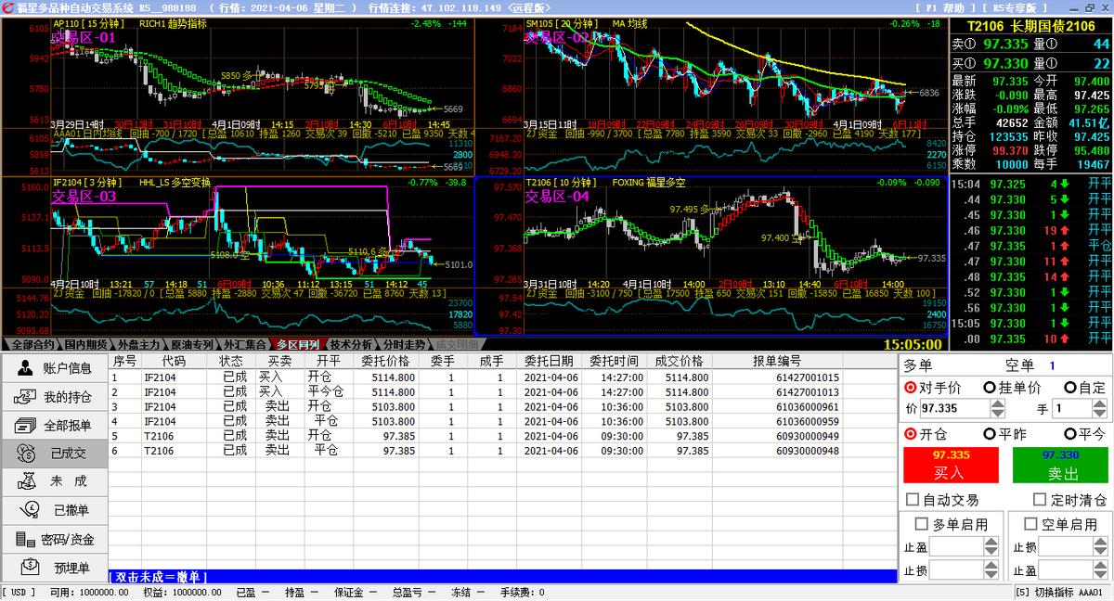Choose 平昨 close yesterday option
The image size is (1114, 601).
[1004, 433]
